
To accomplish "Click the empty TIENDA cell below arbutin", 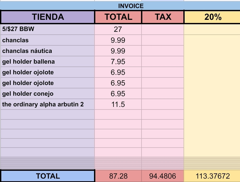I will [48, 114].
